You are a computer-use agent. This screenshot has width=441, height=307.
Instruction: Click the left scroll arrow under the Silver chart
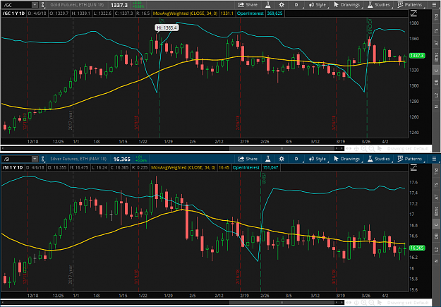[x=3, y=303]
